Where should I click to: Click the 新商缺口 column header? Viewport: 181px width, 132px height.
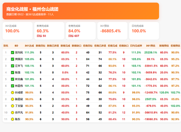click(76, 46)
